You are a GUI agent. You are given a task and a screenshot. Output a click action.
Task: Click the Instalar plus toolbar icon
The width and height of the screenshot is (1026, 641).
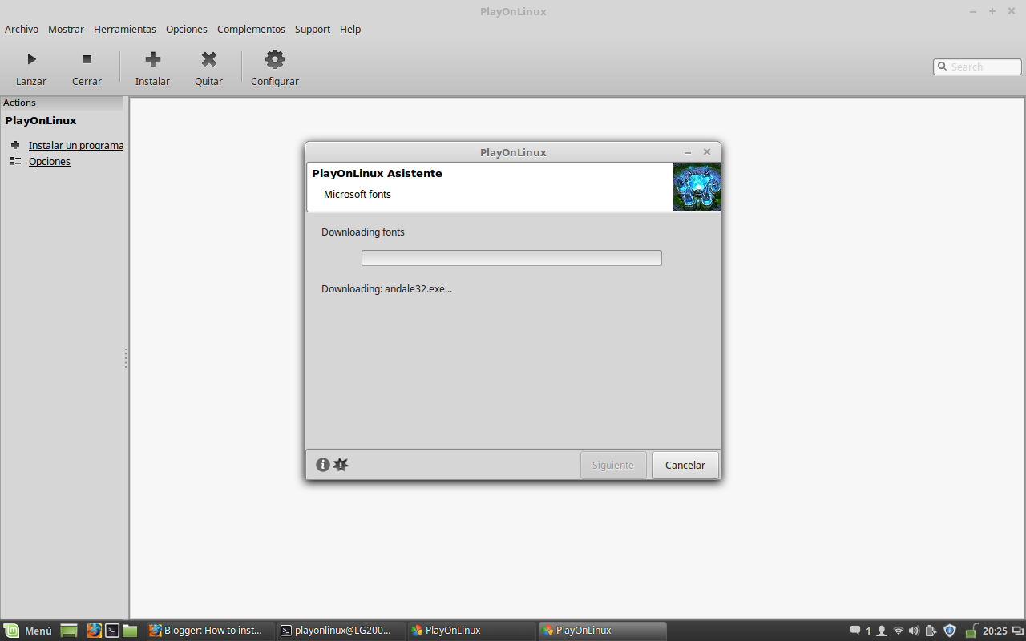(x=153, y=59)
